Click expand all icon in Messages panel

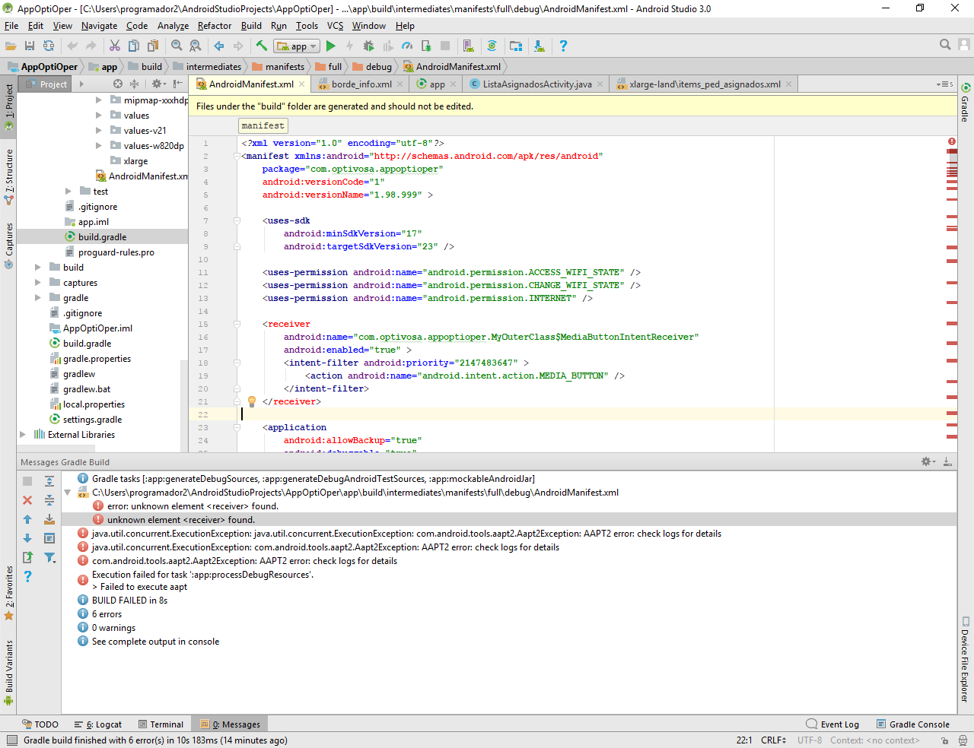click(x=49, y=480)
